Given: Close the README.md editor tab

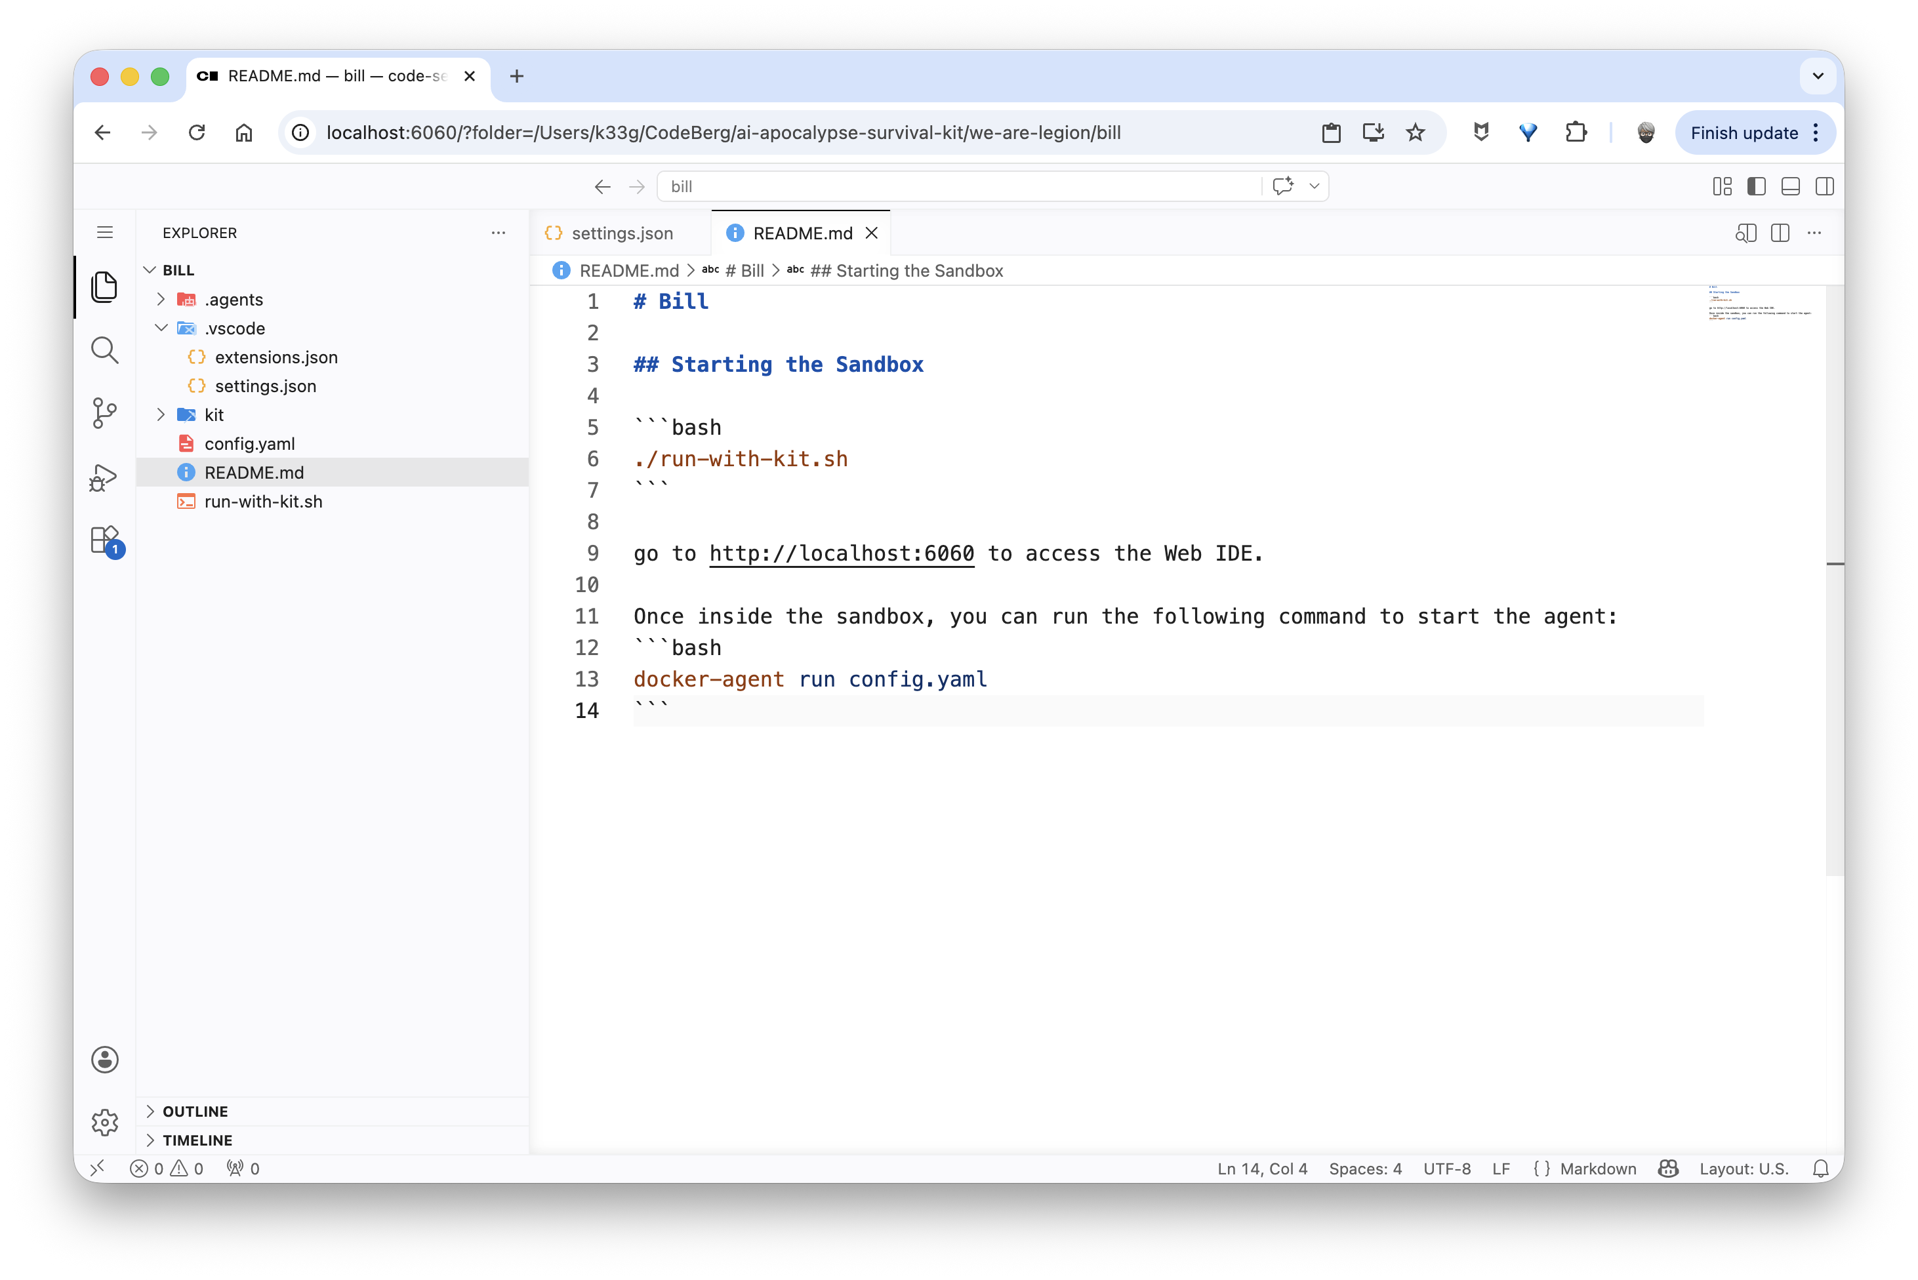Looking at the screenshot, I should coord(872,233).
